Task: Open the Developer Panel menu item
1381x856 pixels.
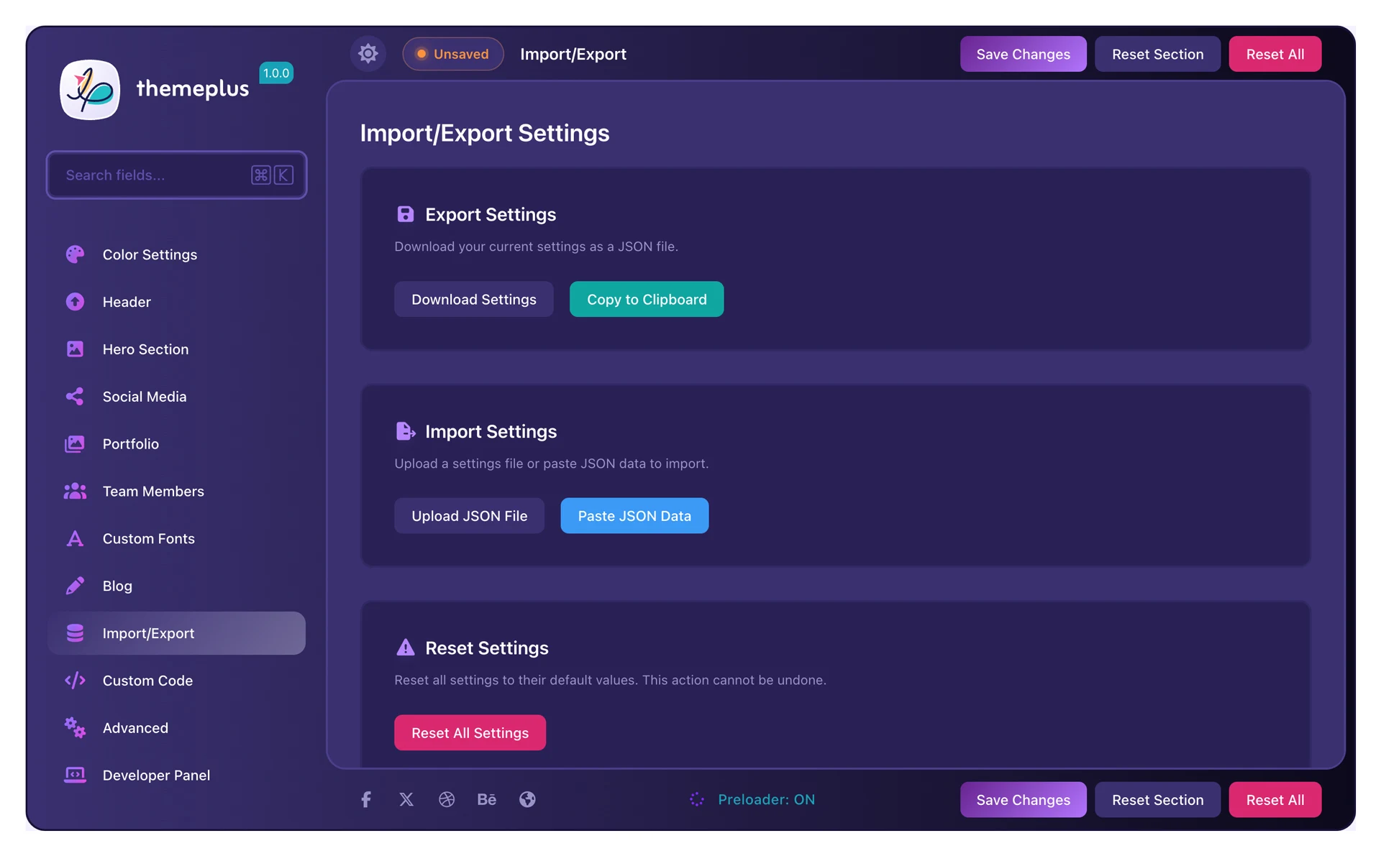Action: pos(156,775)
